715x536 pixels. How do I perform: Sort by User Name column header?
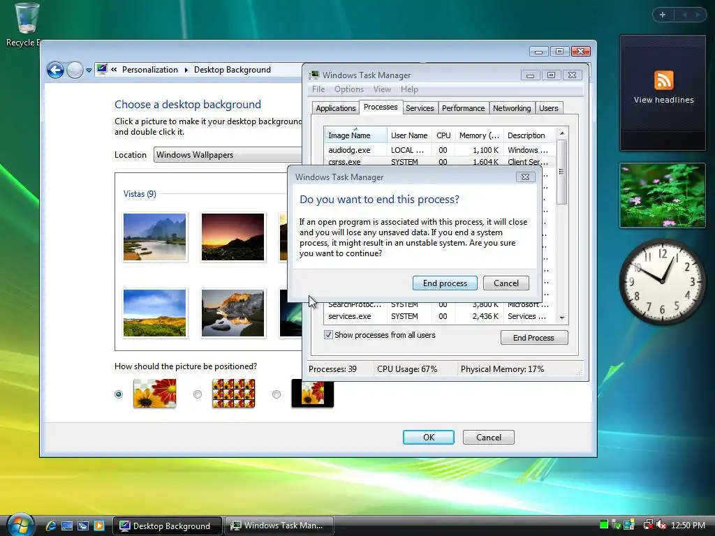(409, 135)
